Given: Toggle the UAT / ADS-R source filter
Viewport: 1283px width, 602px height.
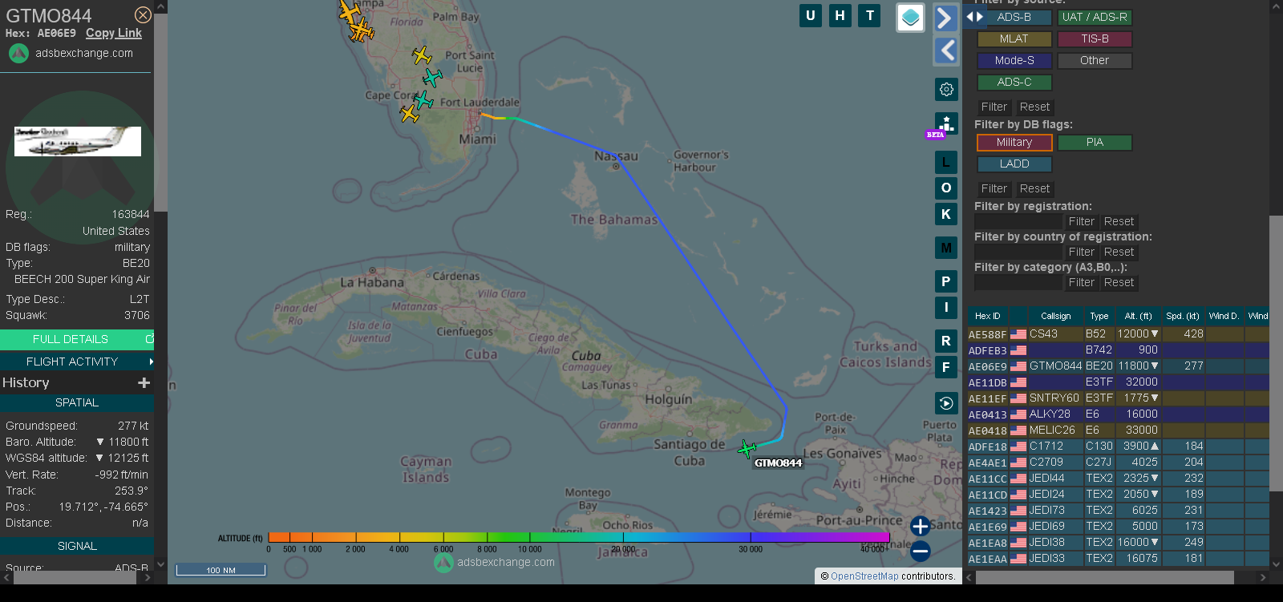Looking at the screenshot, I should 1095,17.
